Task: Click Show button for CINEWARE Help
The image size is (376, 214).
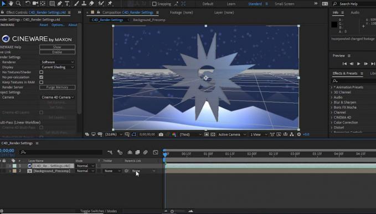Action: coord(57,47)
